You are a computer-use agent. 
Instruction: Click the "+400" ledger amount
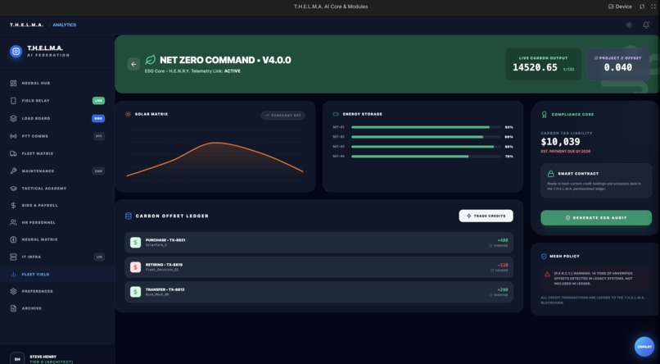point(503,240)
